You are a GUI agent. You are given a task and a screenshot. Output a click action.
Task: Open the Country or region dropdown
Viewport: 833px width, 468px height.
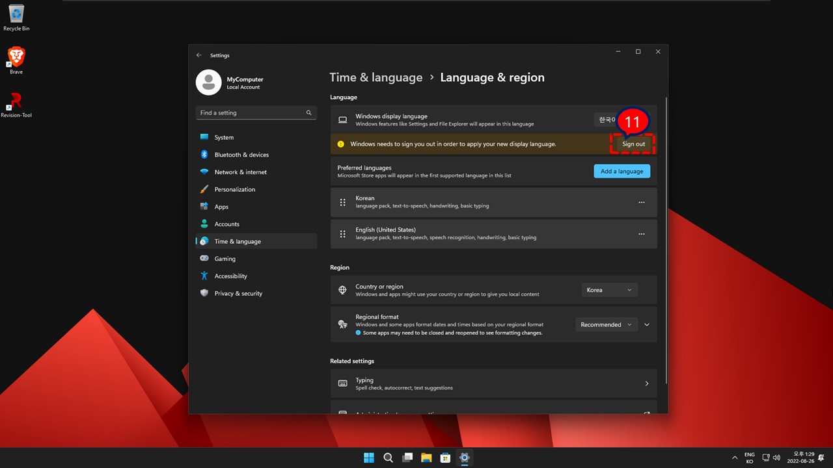[x=610, y=290]
